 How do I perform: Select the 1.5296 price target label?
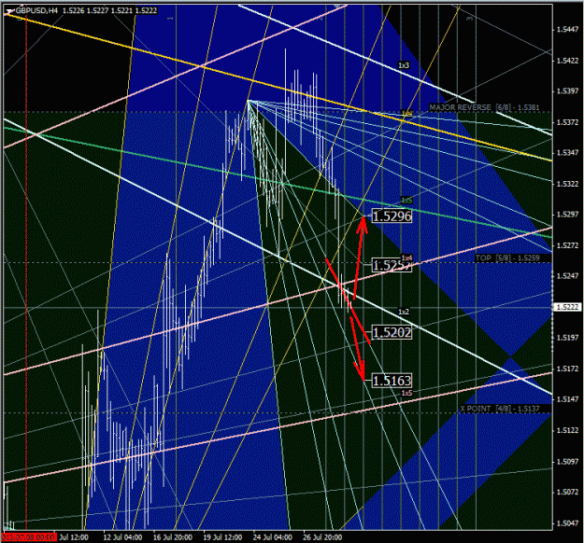point(392,216)
